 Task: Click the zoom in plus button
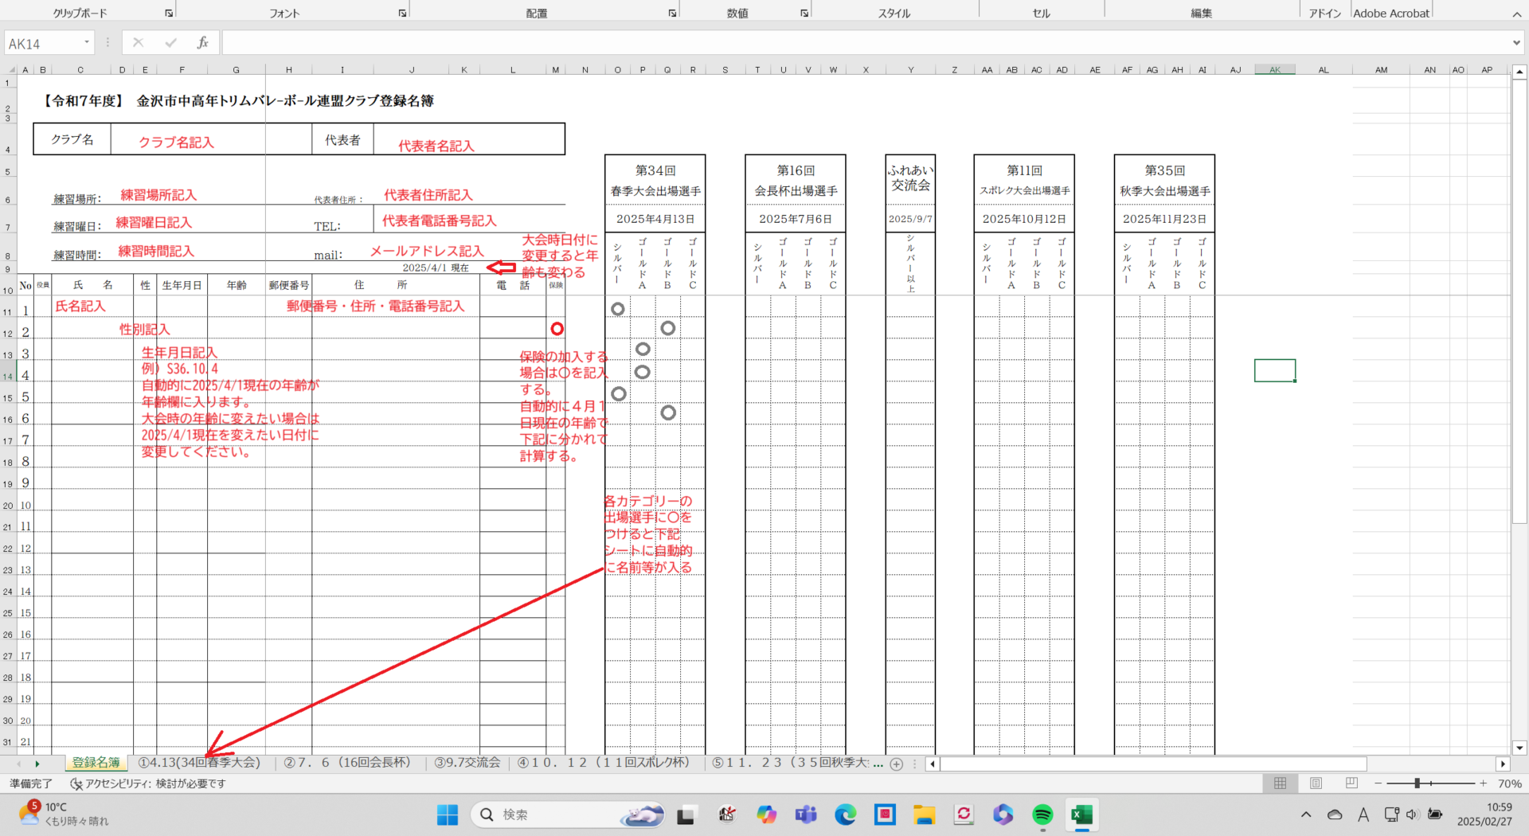point(1484,783)
